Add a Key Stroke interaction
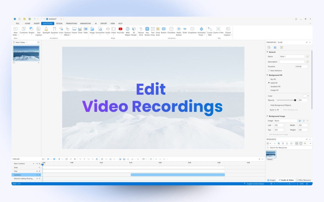The image size is (324, 202). (x=147, y=31)
